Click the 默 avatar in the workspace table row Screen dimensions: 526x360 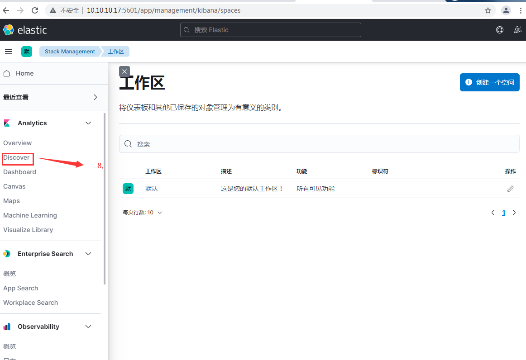pos(128,188)
